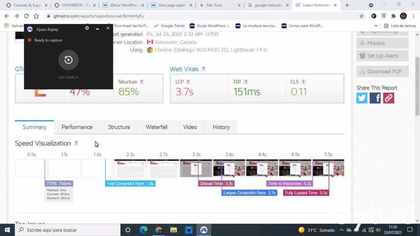Open Guida WordPress bookmark
Image resolution: width=420 pixels, height=236 pixels.
tap(210, 26)
